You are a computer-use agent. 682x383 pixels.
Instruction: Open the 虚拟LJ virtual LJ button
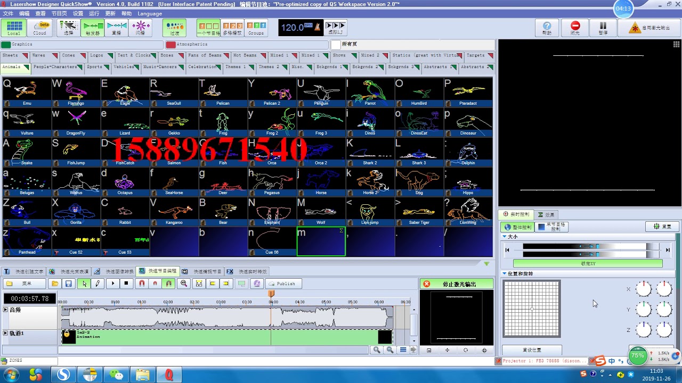click(x=335, y=28)
